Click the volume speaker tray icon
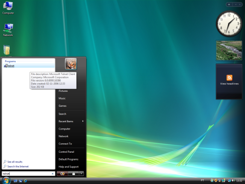Screen dimensions: 245x184 [x=233, y=181]
